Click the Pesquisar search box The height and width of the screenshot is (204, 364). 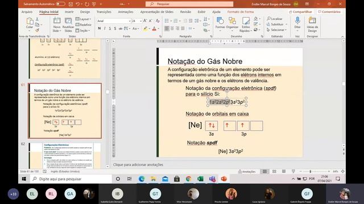(189, 4)
